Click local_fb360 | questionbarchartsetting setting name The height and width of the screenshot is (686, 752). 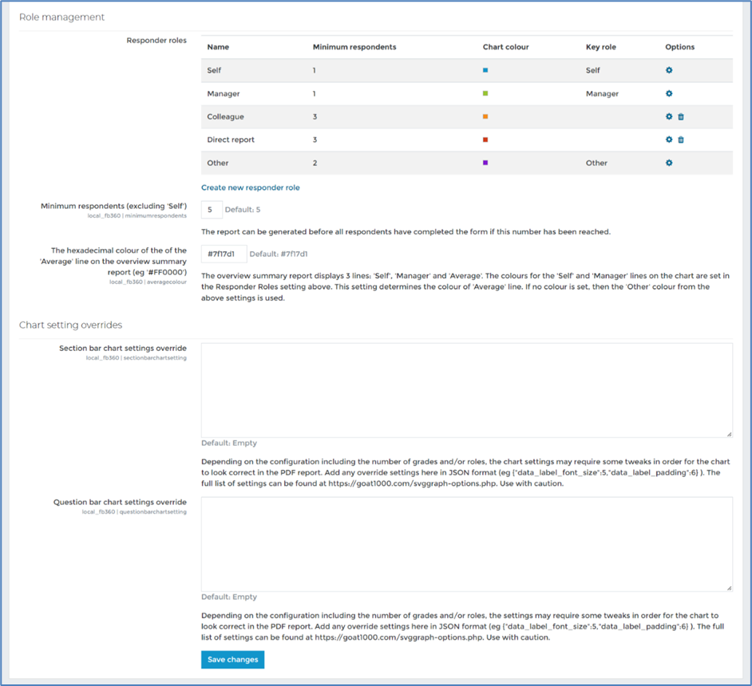(134, 512)
